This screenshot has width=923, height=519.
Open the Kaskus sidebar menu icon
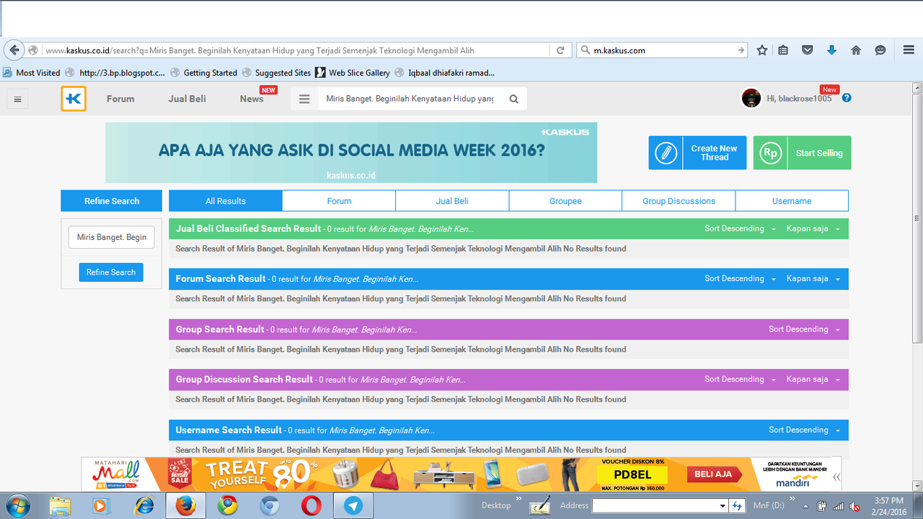pyautogui.click(x=18, y=99)
